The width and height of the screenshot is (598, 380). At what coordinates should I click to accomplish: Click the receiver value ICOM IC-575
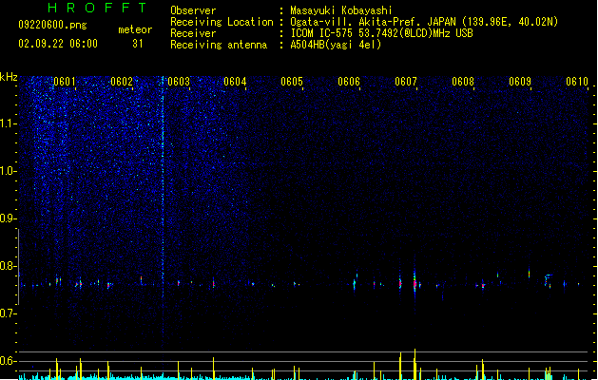click(321, 33)
